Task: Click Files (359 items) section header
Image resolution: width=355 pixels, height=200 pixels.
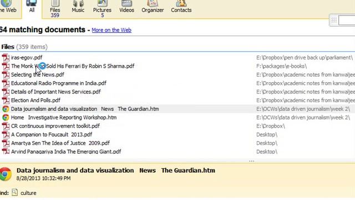Action: 24,47
